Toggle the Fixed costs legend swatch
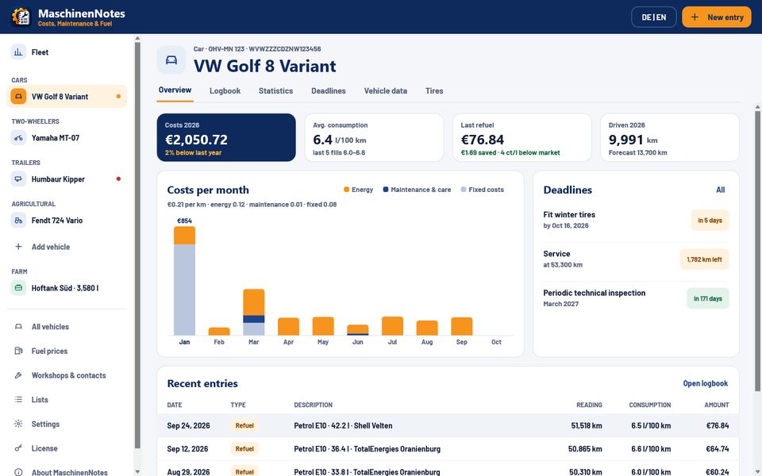Viewport: 762px width, 476px height. [x=464, y=190]
